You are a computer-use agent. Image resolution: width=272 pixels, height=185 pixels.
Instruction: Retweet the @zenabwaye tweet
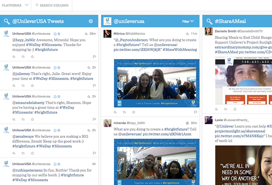[23, 153]
